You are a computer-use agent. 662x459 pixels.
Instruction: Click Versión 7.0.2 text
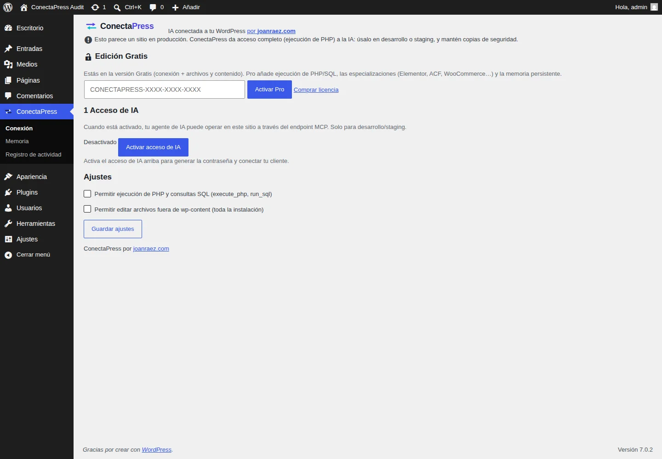click(635, 450)
